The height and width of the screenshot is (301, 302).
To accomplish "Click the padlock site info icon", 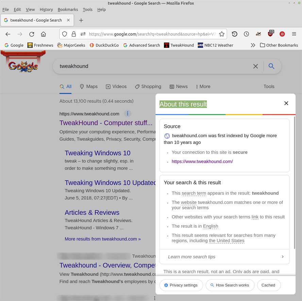I will pyautogui.click(x=74, y=34).
